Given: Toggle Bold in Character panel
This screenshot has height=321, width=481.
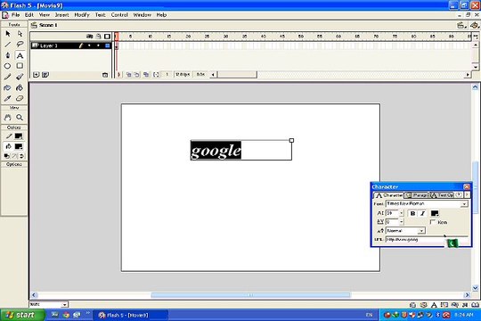Looking at the screenshot, I should click(x=413, y=213).
